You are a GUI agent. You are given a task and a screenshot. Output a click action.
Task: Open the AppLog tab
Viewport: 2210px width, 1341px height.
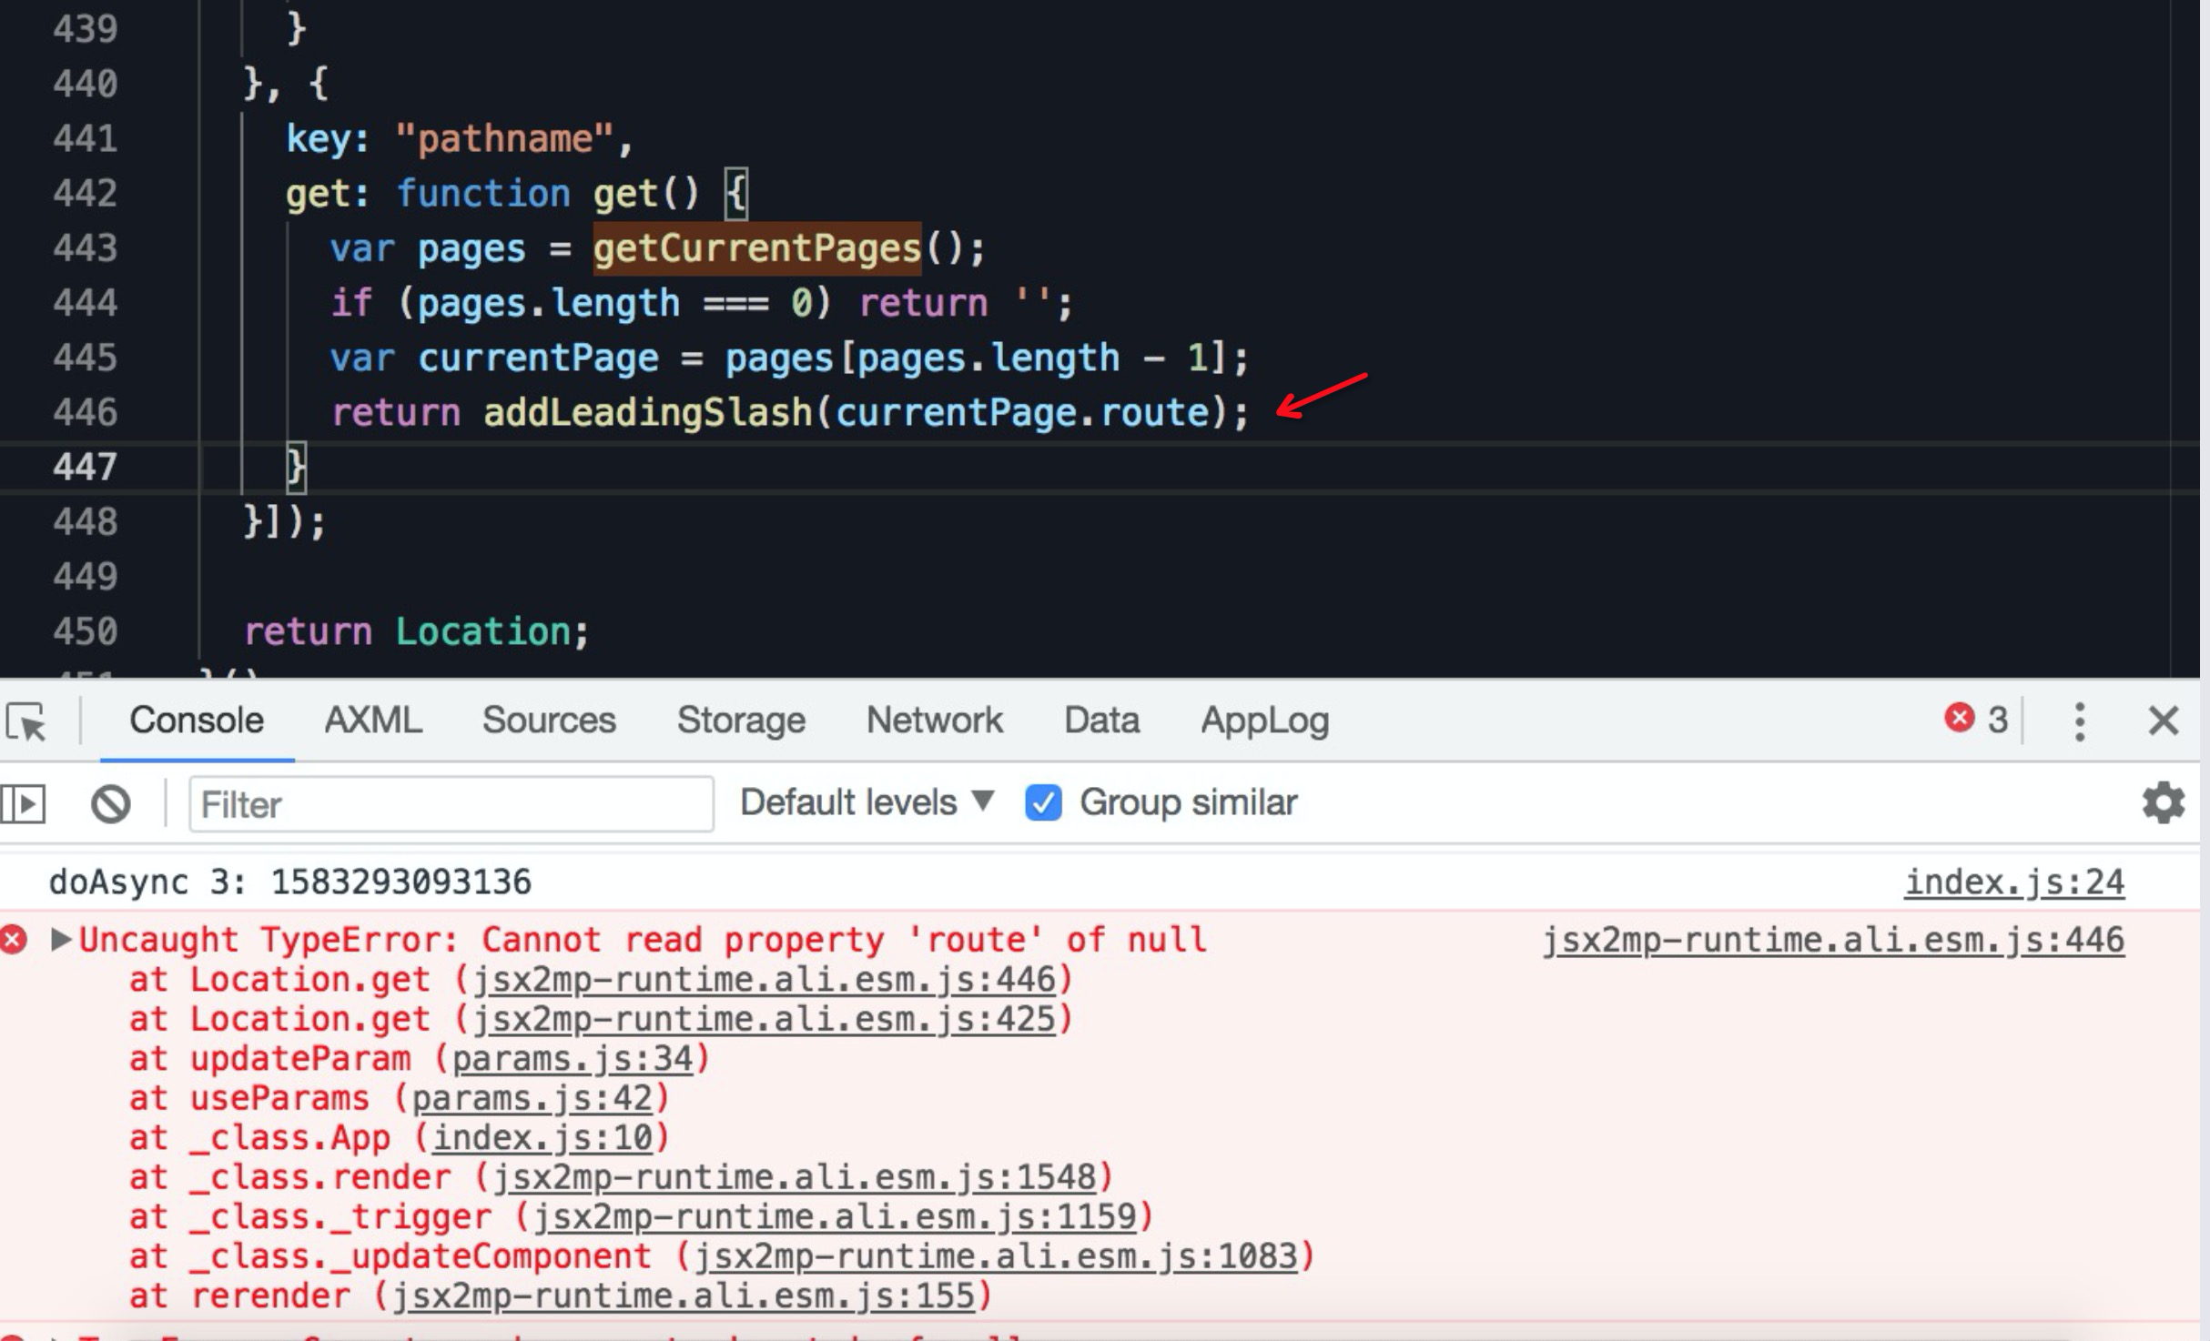1265,721
